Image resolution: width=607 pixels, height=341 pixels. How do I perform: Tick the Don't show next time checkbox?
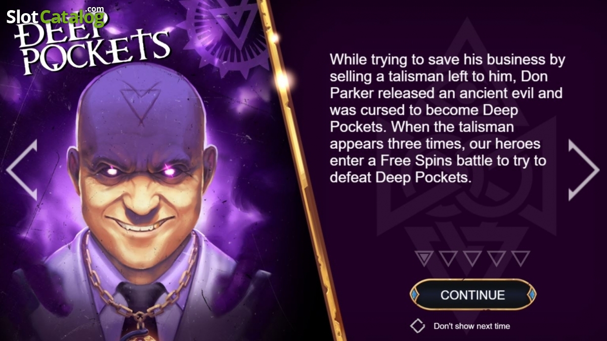click(417, 326)
